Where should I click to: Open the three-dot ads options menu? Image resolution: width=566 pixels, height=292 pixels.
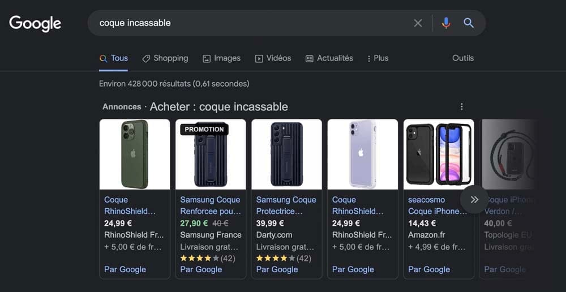[462, 107]
